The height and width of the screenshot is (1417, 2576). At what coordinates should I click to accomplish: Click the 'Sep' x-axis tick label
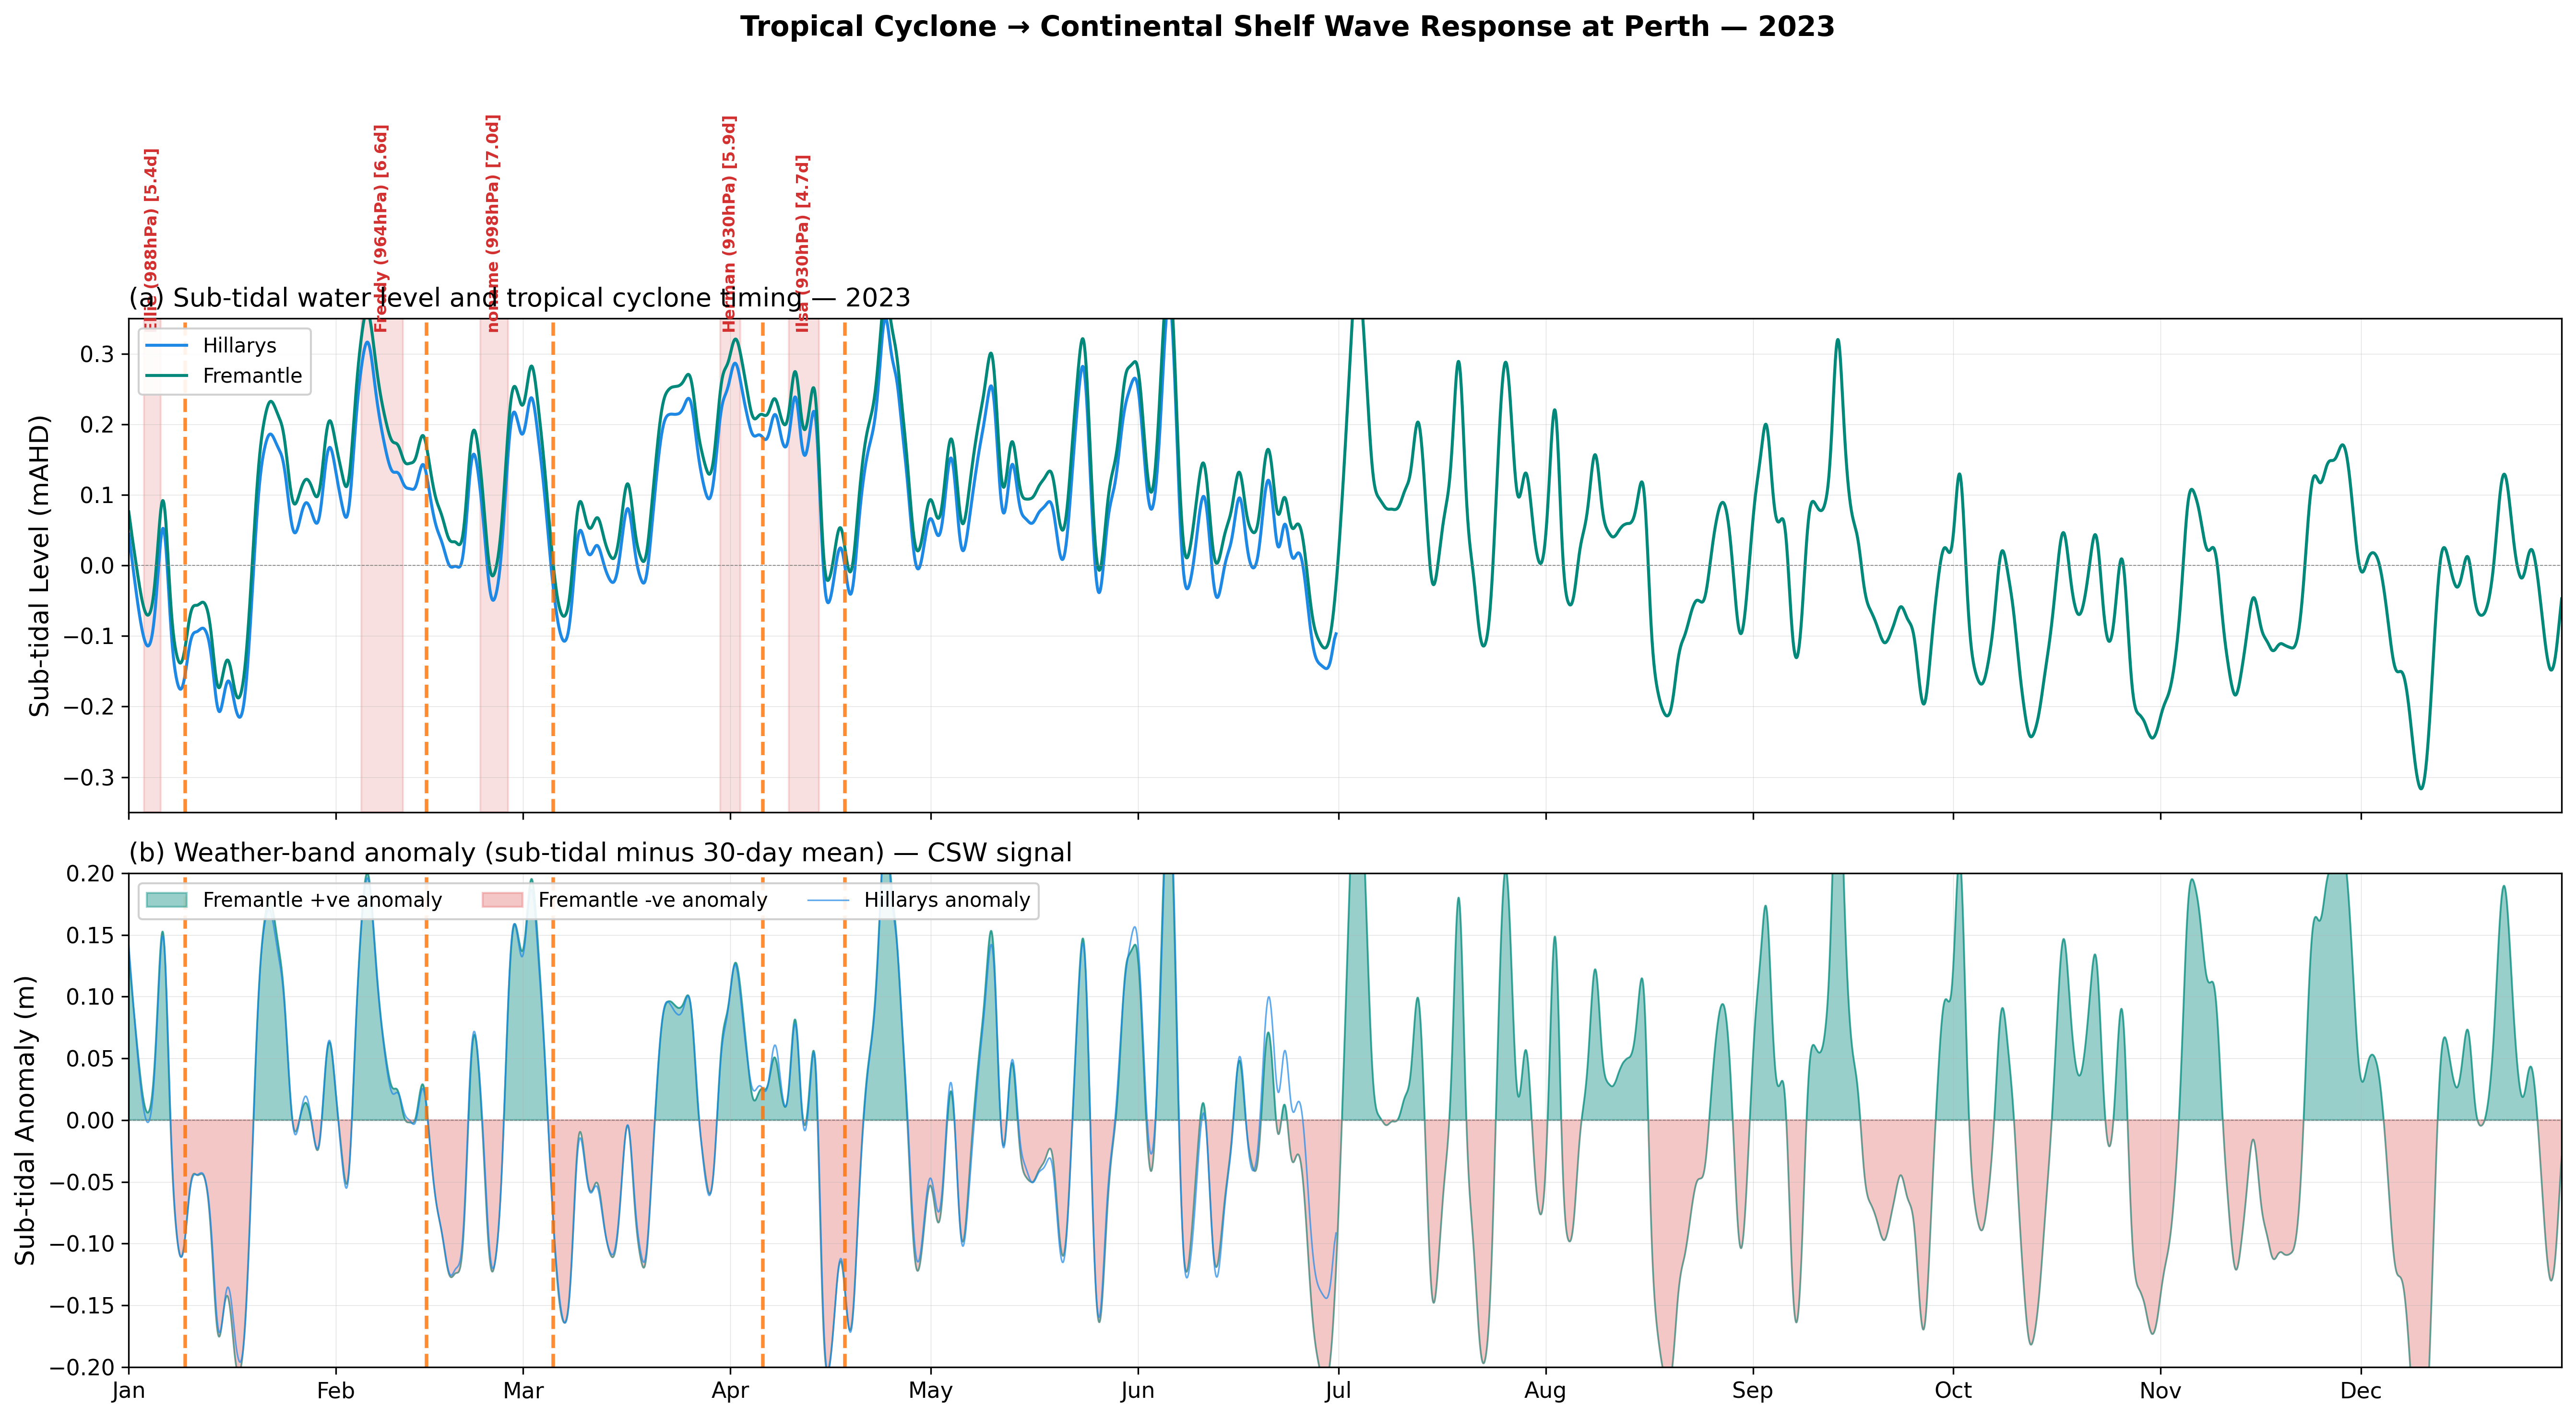(1753, 1391)
